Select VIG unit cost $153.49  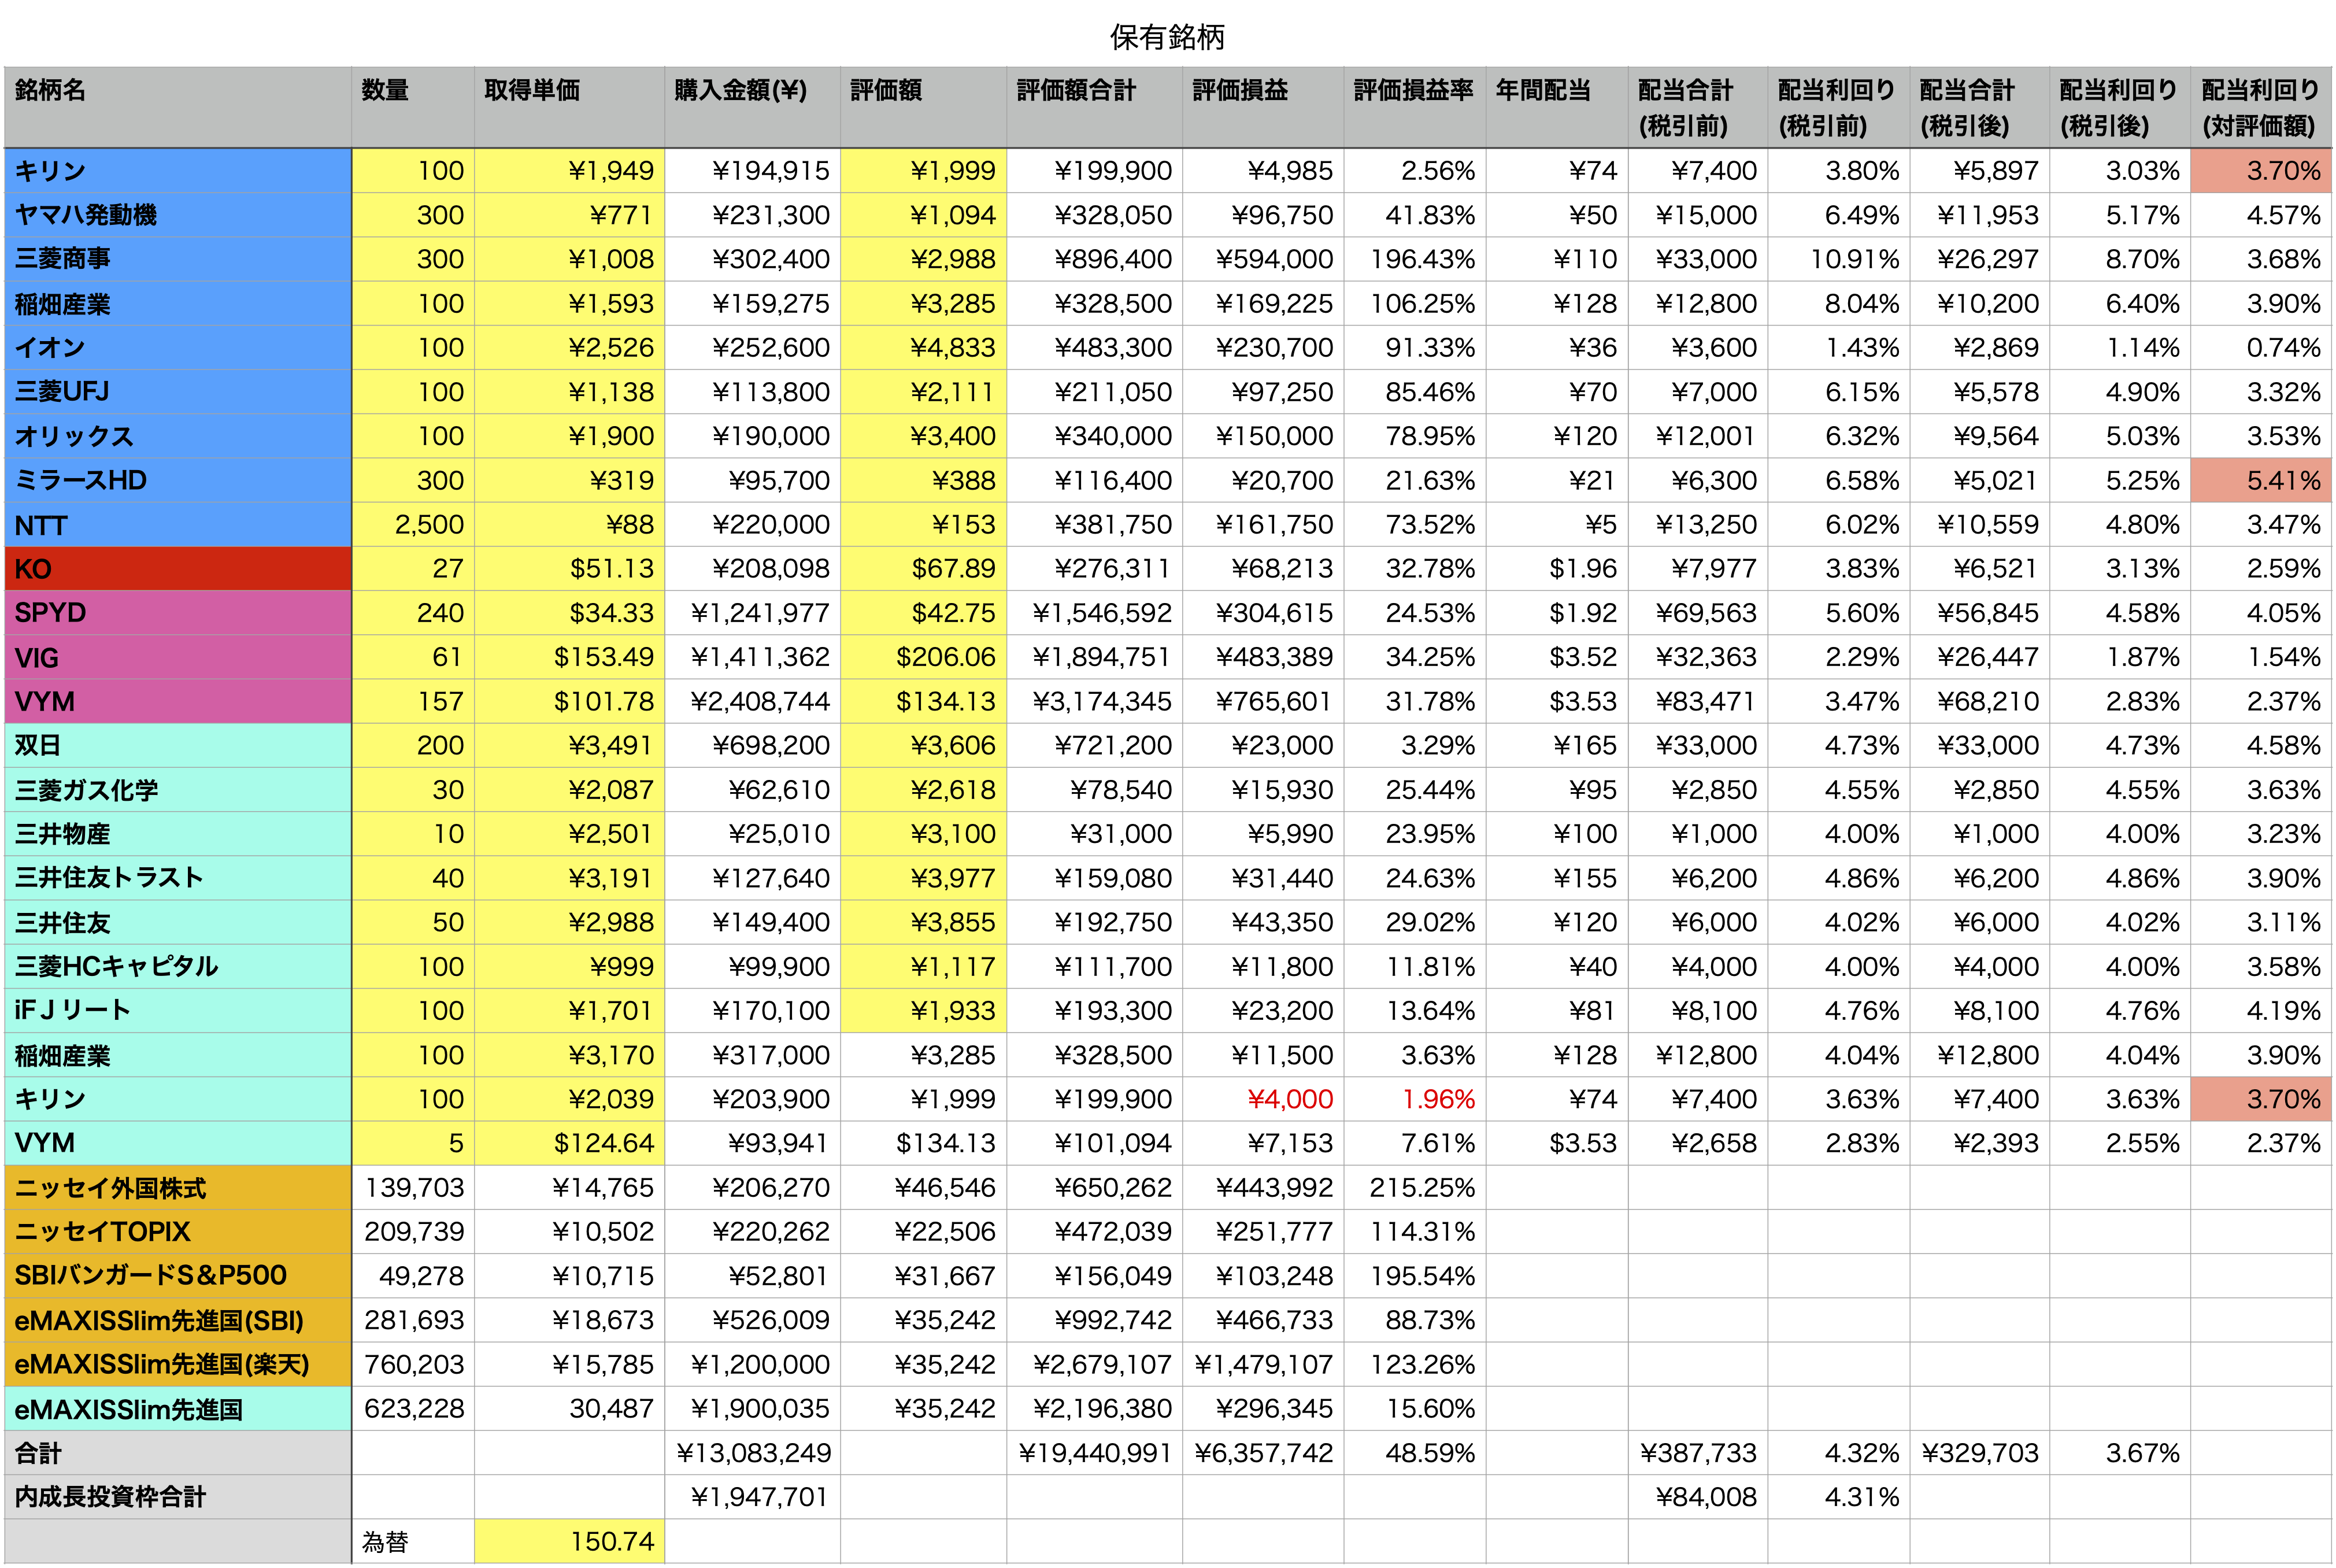point(569,657)
